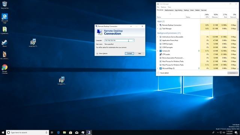Screen dimensions: 240x135
Task: Open Microsoft Store from the taskbar
Action: tap(70, 132)
